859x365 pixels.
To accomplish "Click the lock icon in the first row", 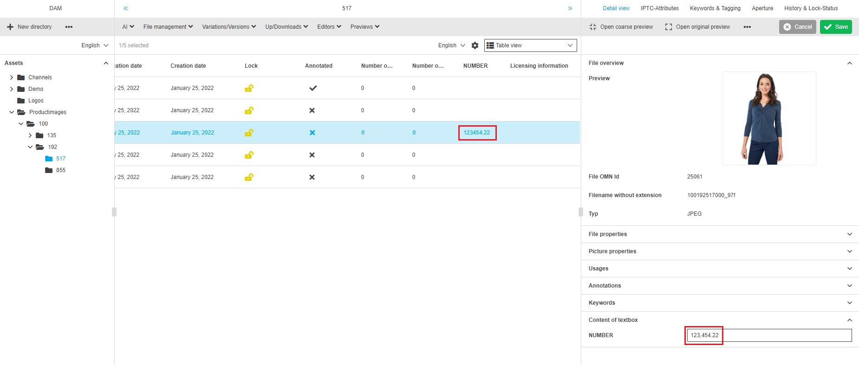I will coord(249,88).
